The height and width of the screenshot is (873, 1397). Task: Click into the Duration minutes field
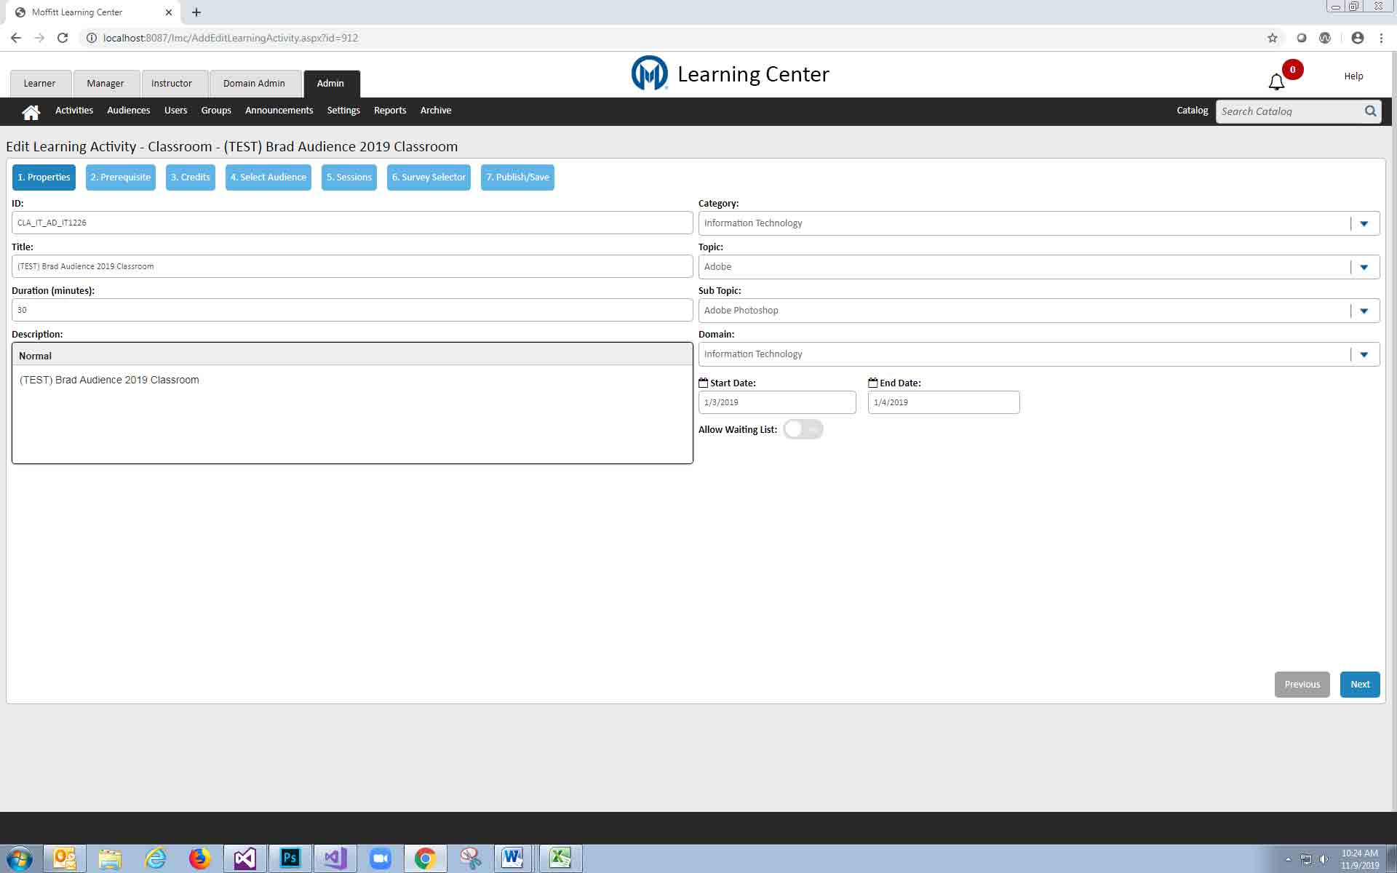(x=352, y=310)
